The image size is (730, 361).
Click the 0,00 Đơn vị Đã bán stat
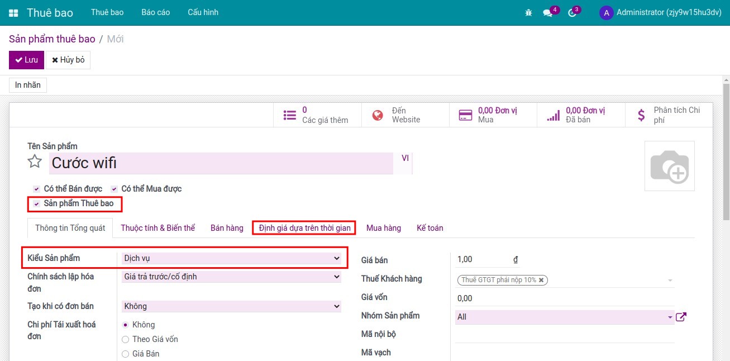point(581,115)
